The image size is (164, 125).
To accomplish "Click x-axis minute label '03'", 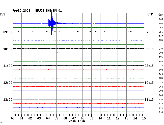I will click(x=39, y=118).
